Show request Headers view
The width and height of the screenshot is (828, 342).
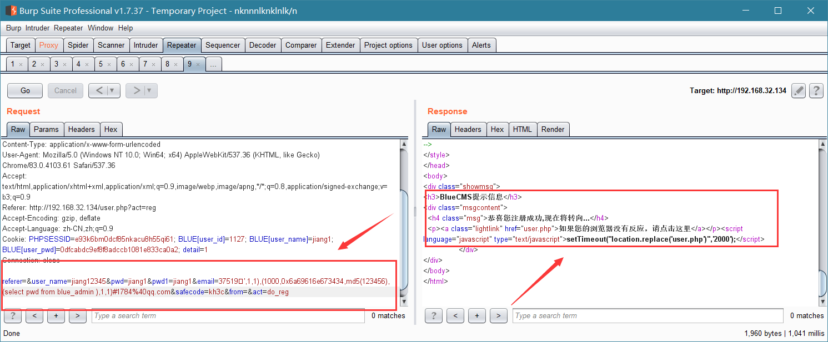(82, 129)
